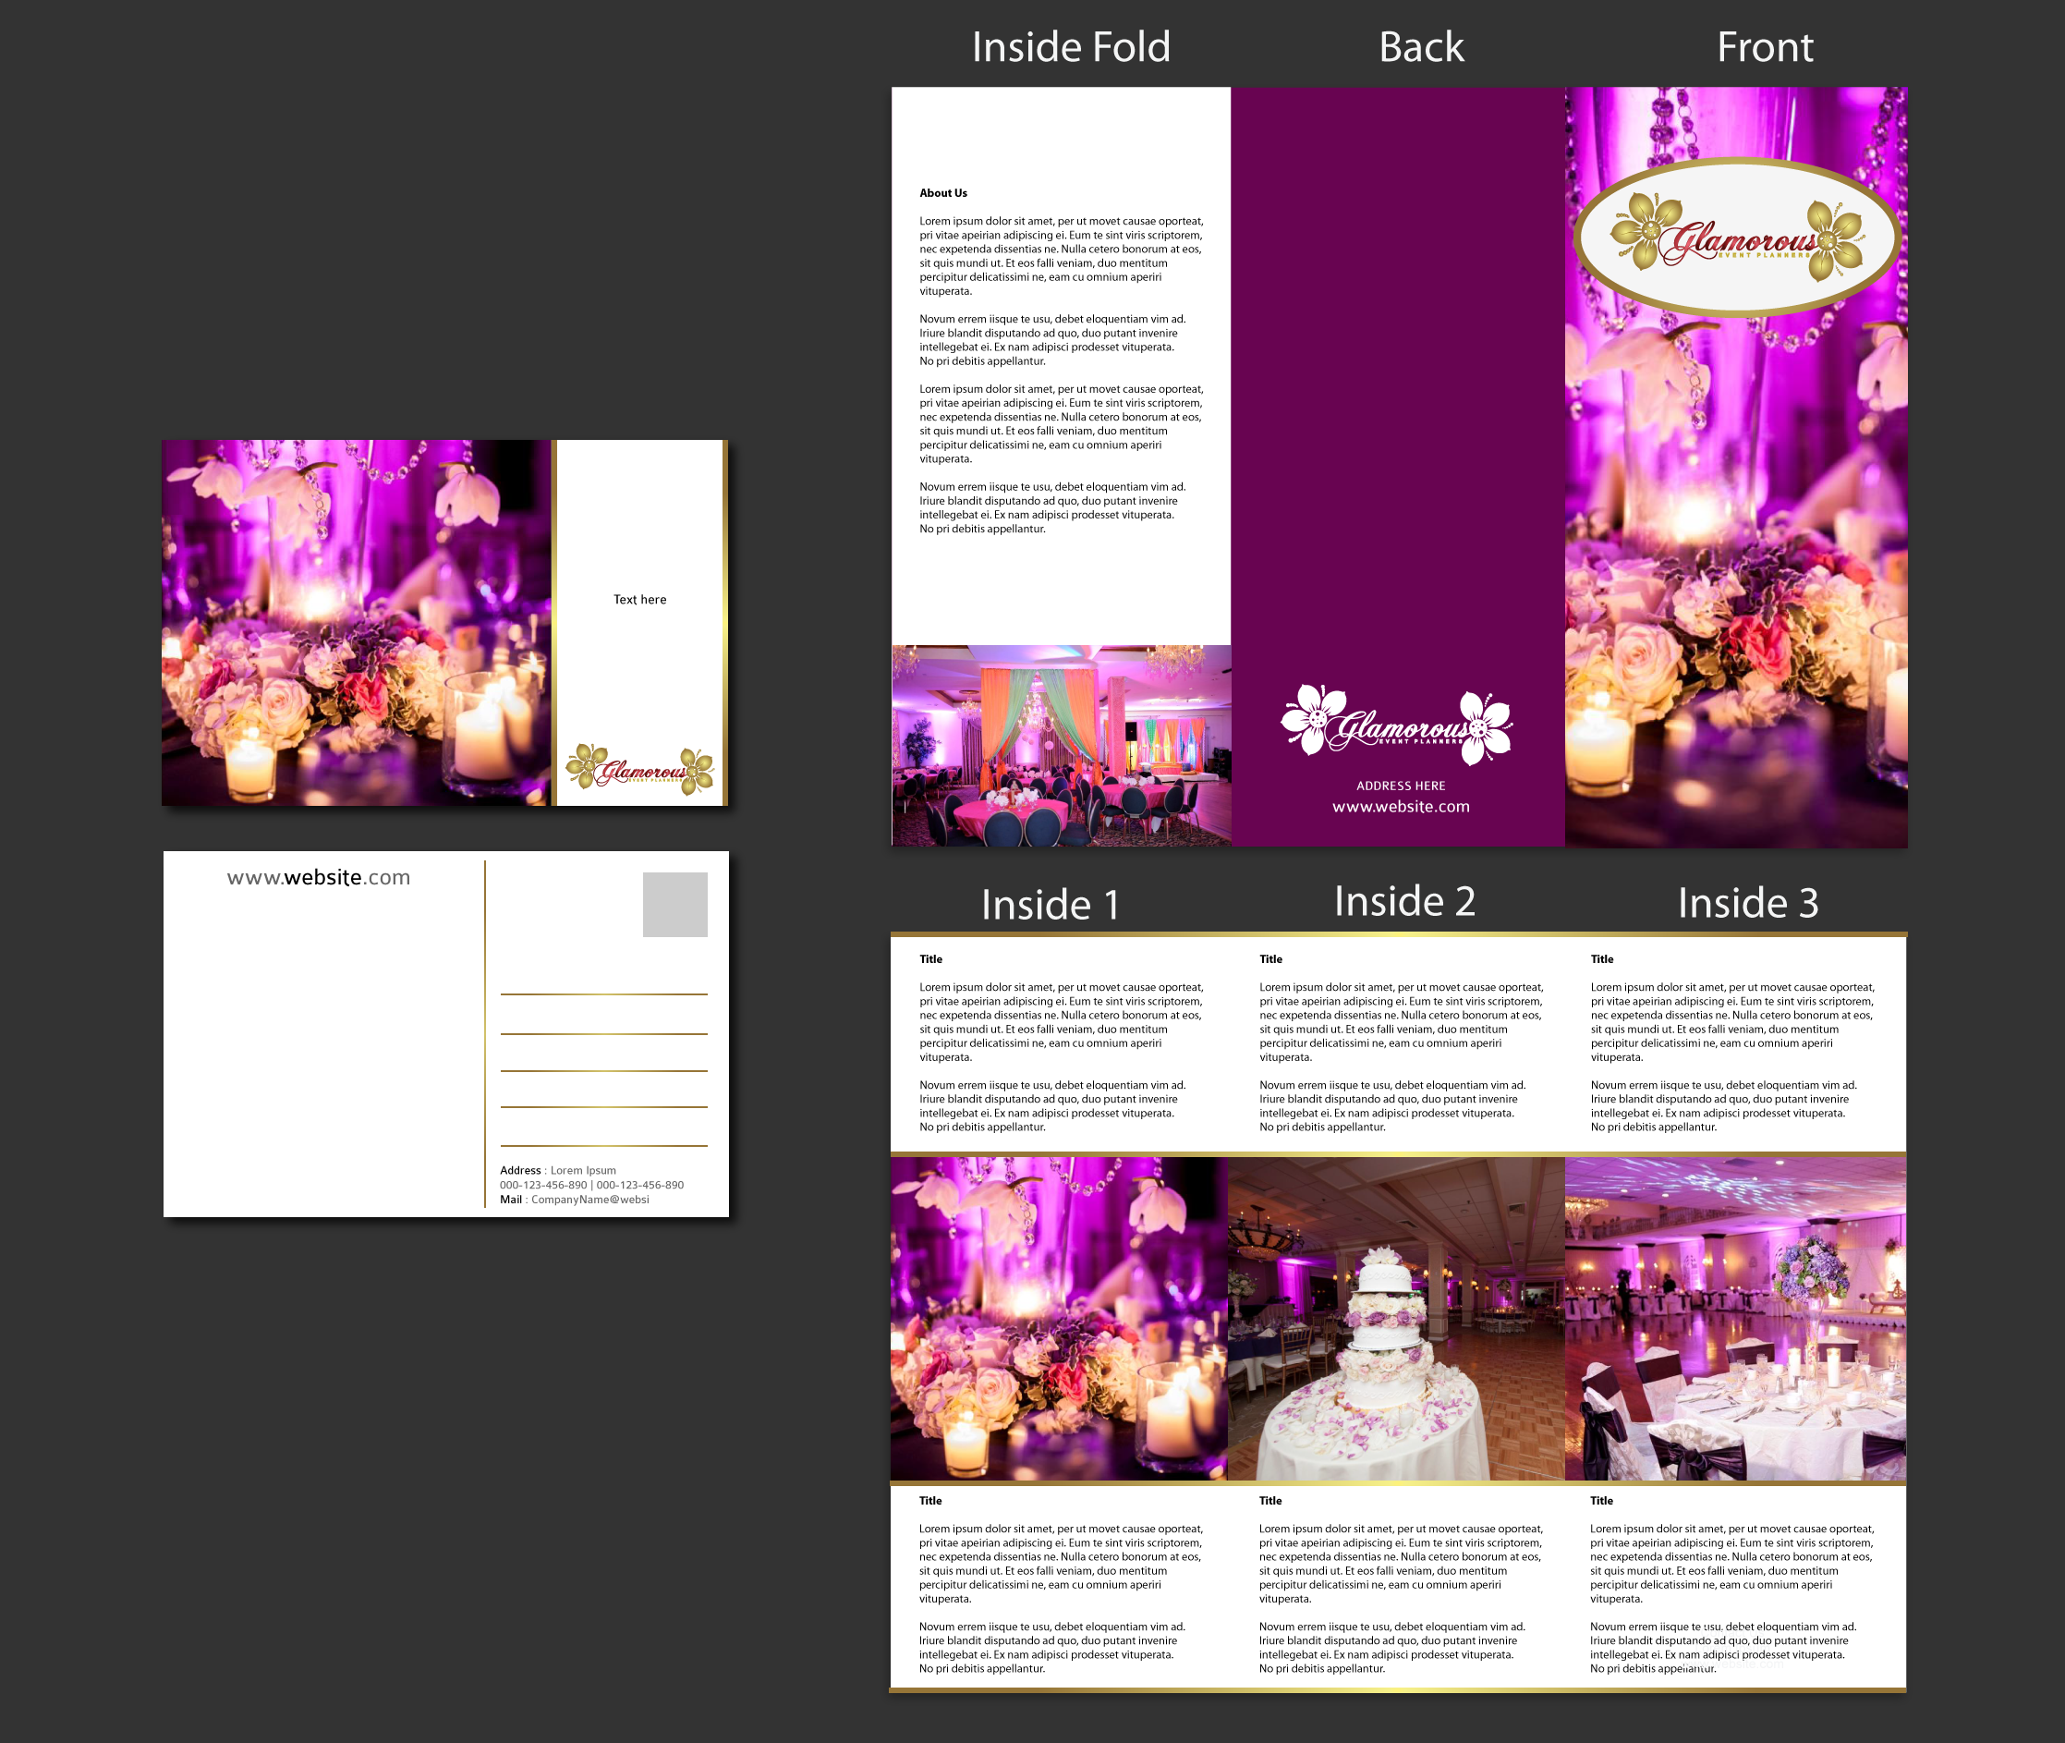Click the 'ADDRESS HERE' text on Back panel
This screenshot has height=1743, width=2065.
[1401, 786]
